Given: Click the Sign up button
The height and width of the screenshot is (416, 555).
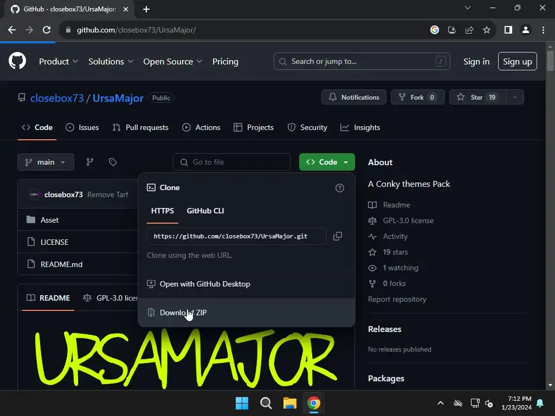Looking at the screenshot, I should click(x=518, y=62).
